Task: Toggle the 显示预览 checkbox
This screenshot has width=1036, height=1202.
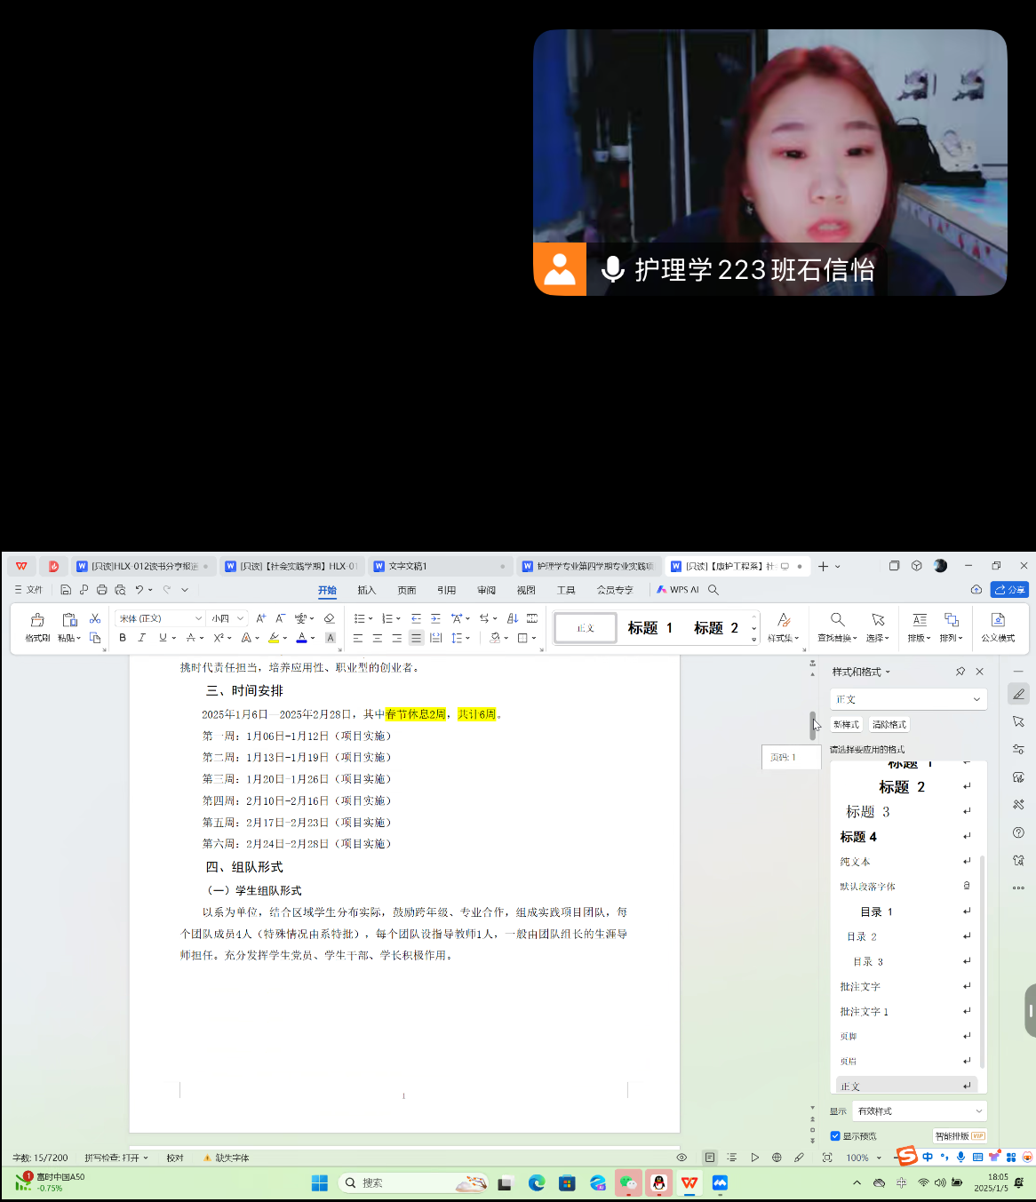Action: [835, 1136]
